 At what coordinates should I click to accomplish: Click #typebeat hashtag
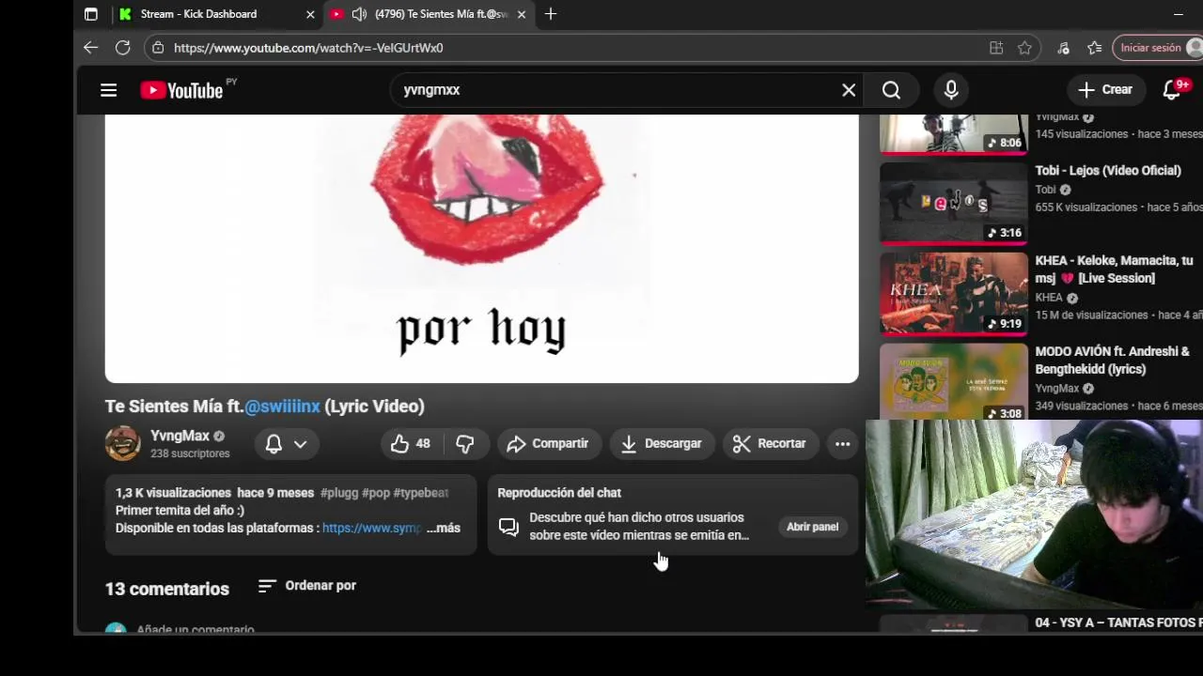pos(420,493)
